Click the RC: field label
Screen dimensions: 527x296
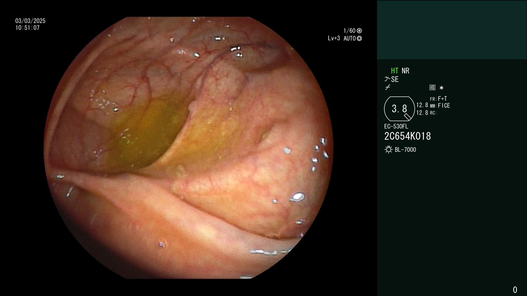click(x=433, y=113)
